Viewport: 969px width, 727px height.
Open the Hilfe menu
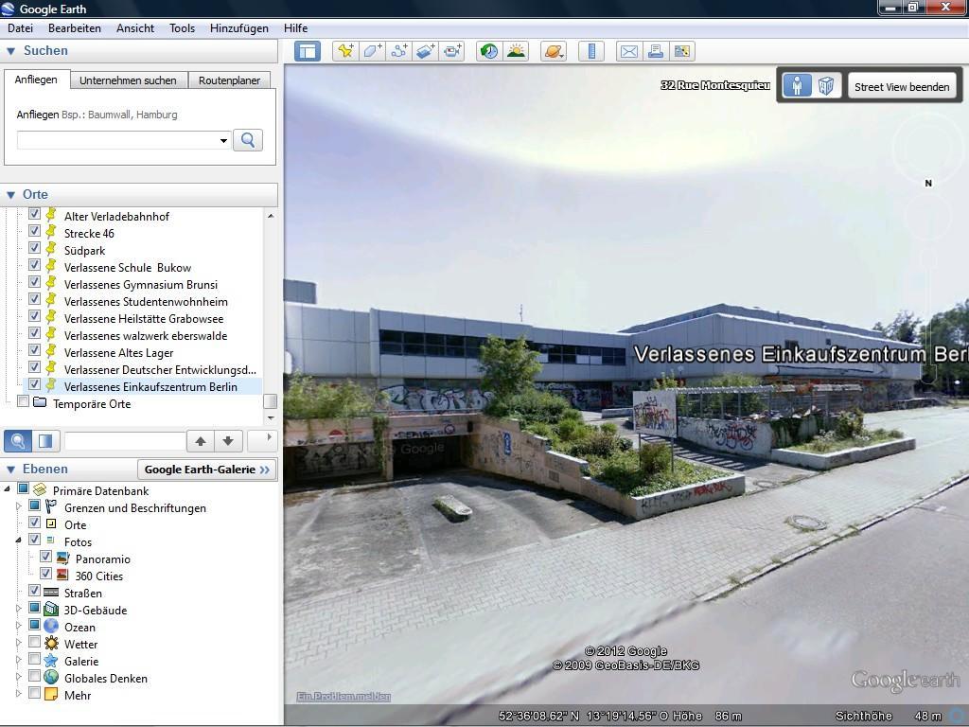(x=295, y=28)
